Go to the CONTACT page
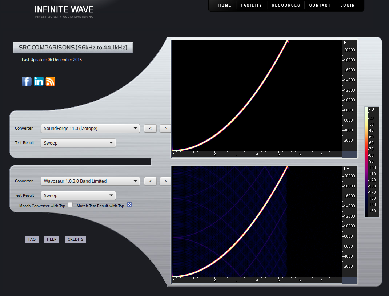The width and height of the screenshot is (389, 296). pos(320,5)
